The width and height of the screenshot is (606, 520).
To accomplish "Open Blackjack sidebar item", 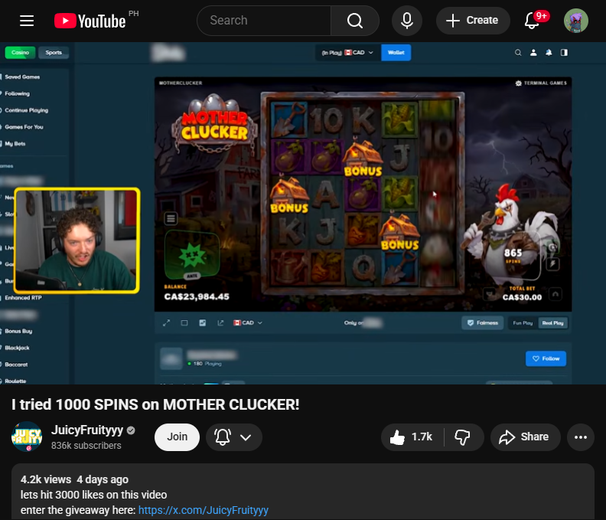I will [17, 348].
